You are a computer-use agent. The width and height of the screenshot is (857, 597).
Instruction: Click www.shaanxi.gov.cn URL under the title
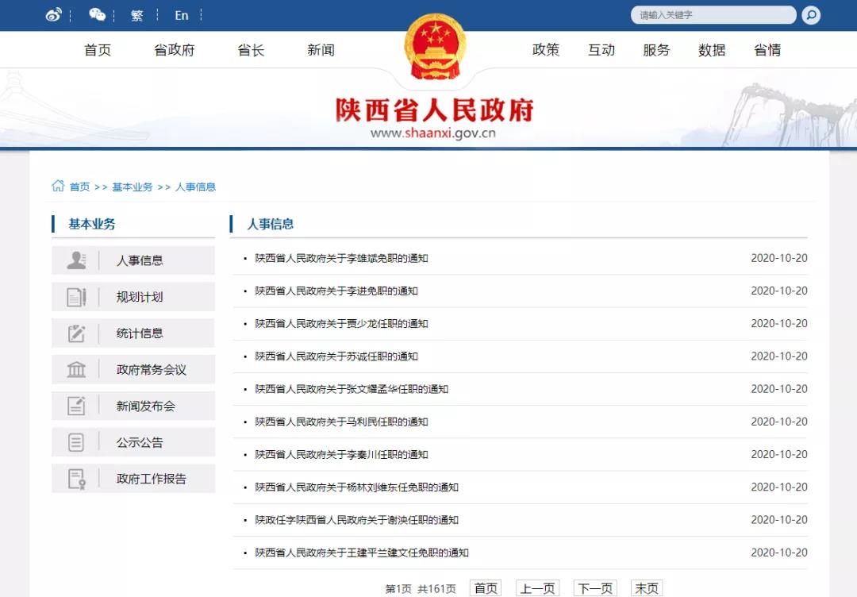[x=433, y=133]
